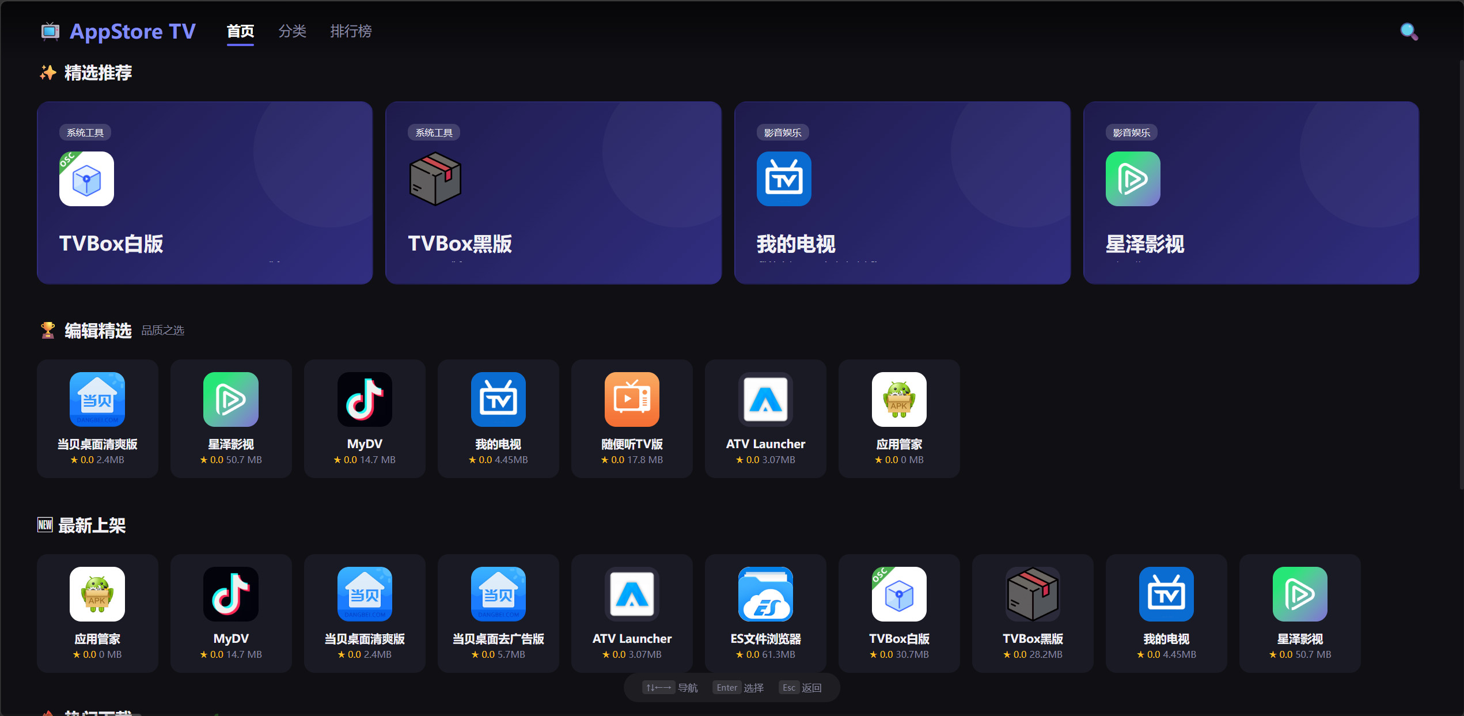This screenshot has height=716, width=1464.
Task: Click the 当贝桌面去广告版 app icon
Action: click(498, 594)
